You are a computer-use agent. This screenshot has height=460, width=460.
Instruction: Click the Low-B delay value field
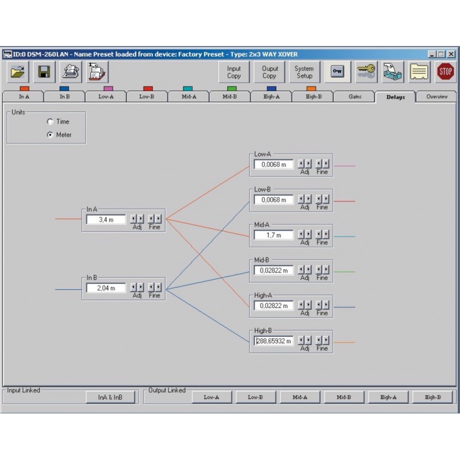pos(274,200)
